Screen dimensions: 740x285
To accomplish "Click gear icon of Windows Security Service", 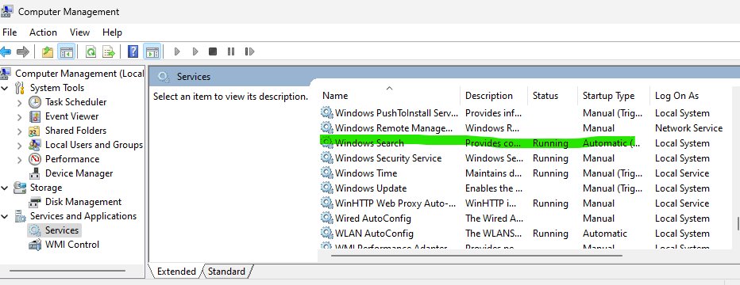I will pyautogui.click(x=326, y=158).
